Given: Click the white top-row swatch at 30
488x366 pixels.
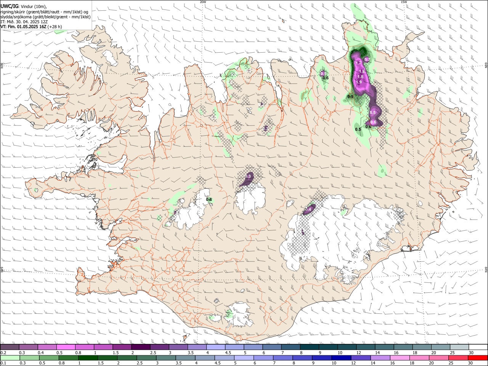Looking at the screenshot, I should pyautogui.click(x=478, y=347).
